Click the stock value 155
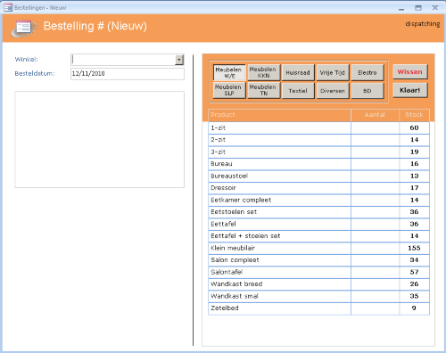 [x=414, y=249]
